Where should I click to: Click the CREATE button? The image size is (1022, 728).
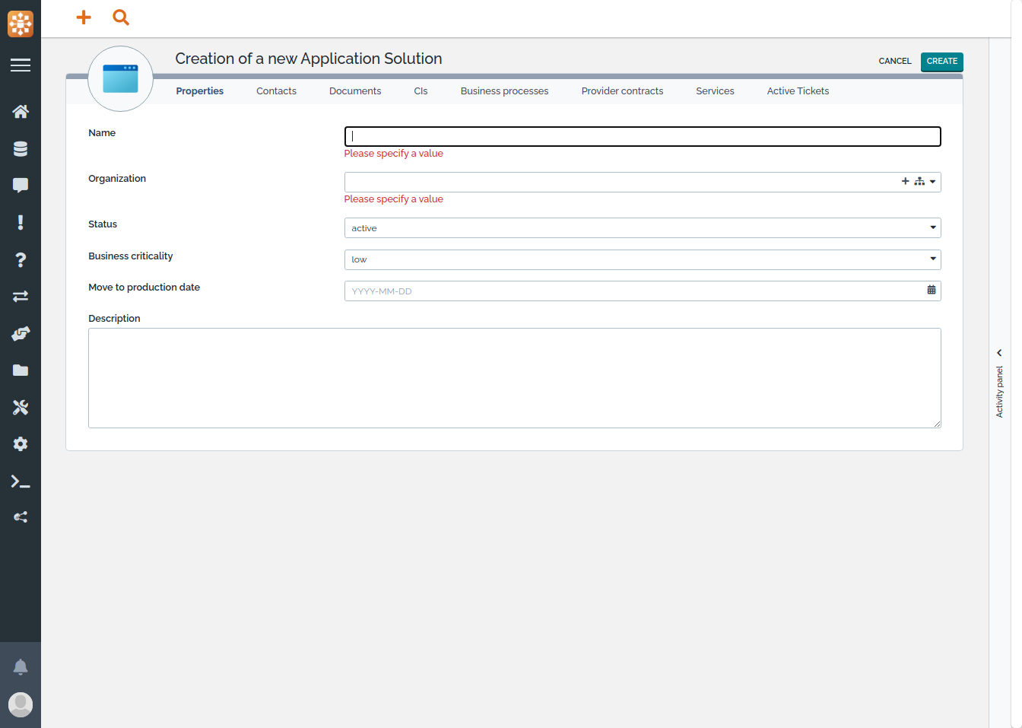941,62
